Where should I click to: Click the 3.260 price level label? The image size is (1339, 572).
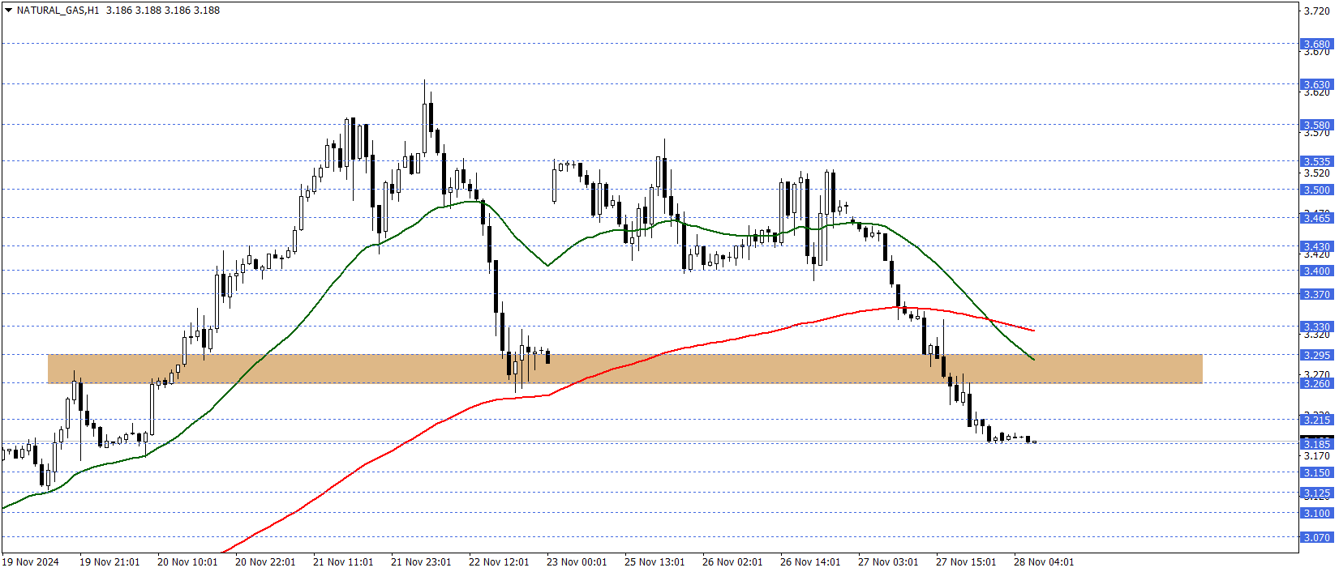(1317, 383)
